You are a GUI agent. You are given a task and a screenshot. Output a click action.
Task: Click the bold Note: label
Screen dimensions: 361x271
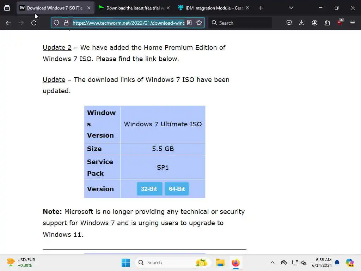click(x=52, y=212)
